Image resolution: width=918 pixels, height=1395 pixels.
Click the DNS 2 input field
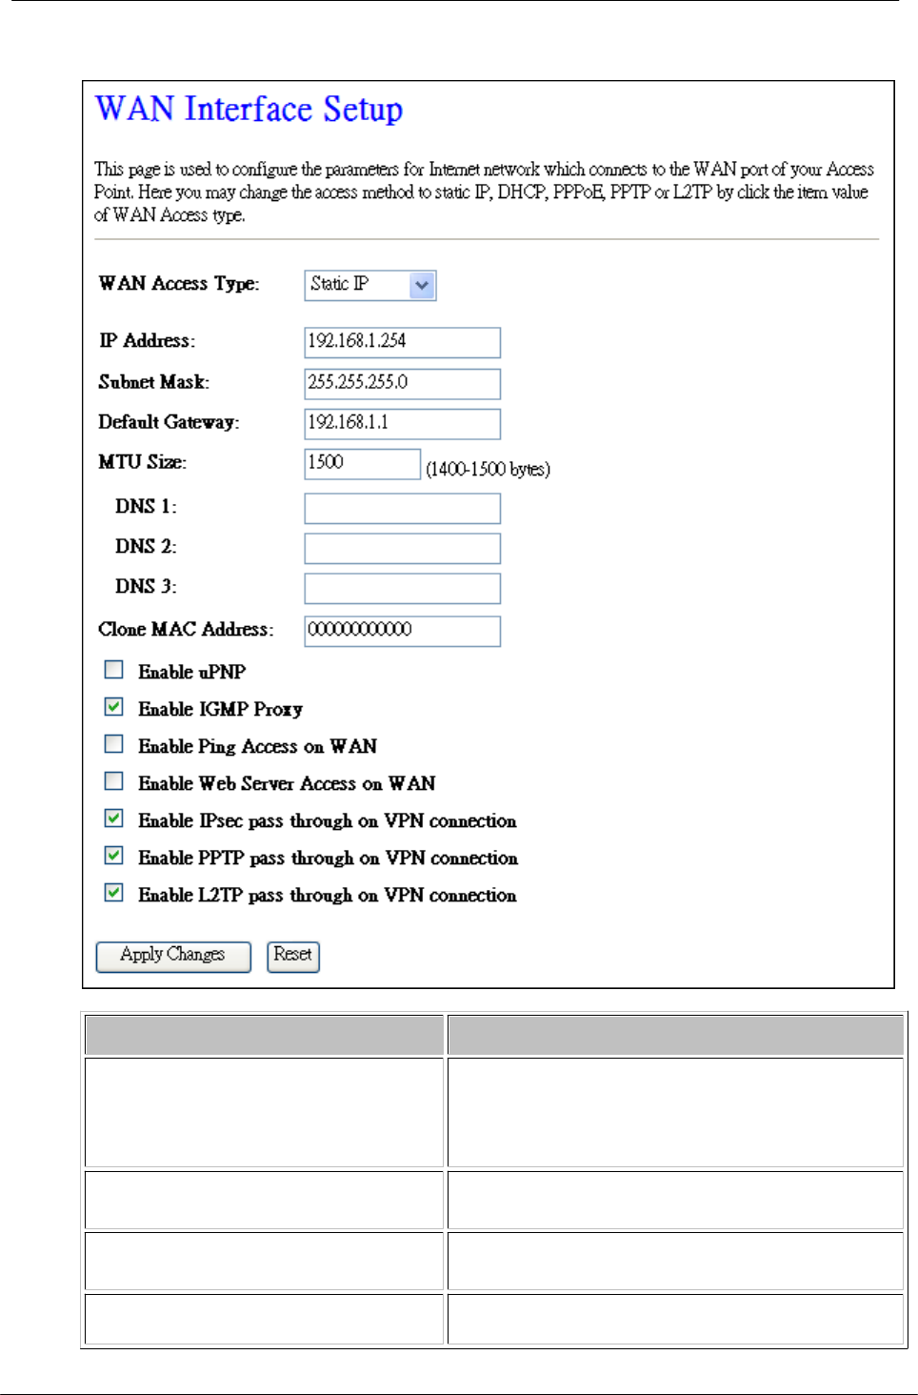[x=402, y=548]
